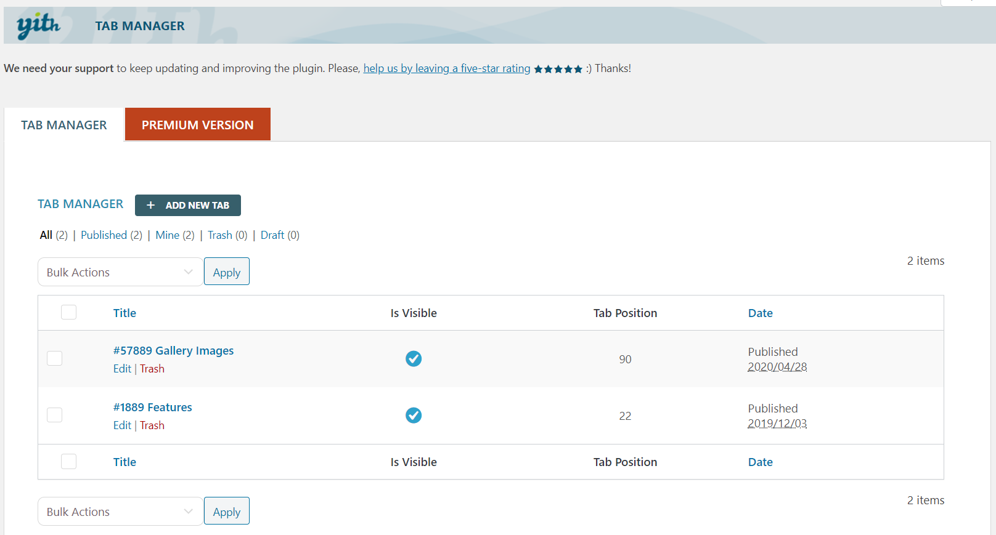The width and height of the screenshot is (996, 535).
Task: Click the Is Visible header column label
Action: [414, 313]
